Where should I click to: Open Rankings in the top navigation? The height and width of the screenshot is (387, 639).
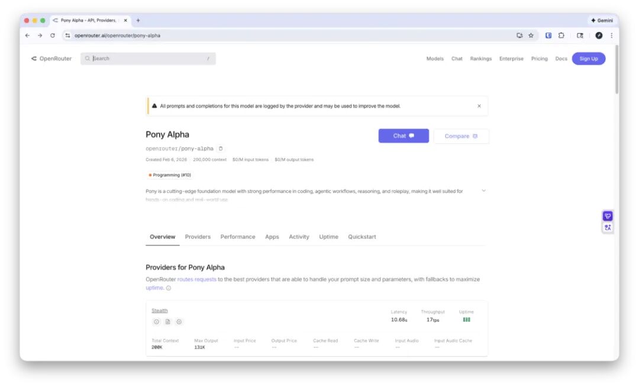pos(481,59)
